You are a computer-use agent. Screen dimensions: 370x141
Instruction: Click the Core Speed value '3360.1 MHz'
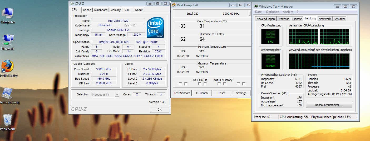(104, 69)
